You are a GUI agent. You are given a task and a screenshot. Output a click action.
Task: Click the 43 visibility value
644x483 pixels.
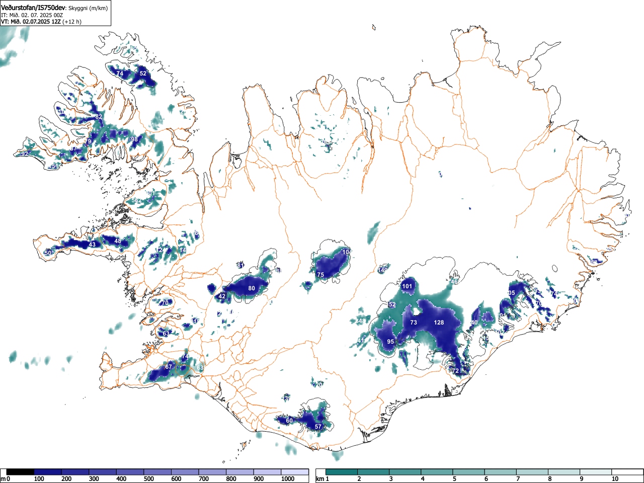coord(92,245)
